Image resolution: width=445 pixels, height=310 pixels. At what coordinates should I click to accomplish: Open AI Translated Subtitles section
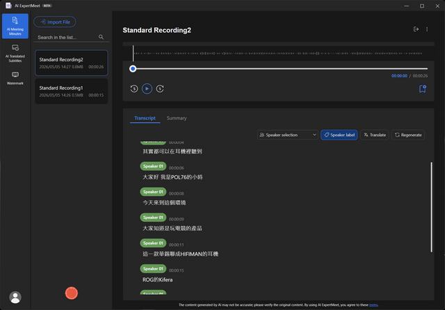coord(15,53)
